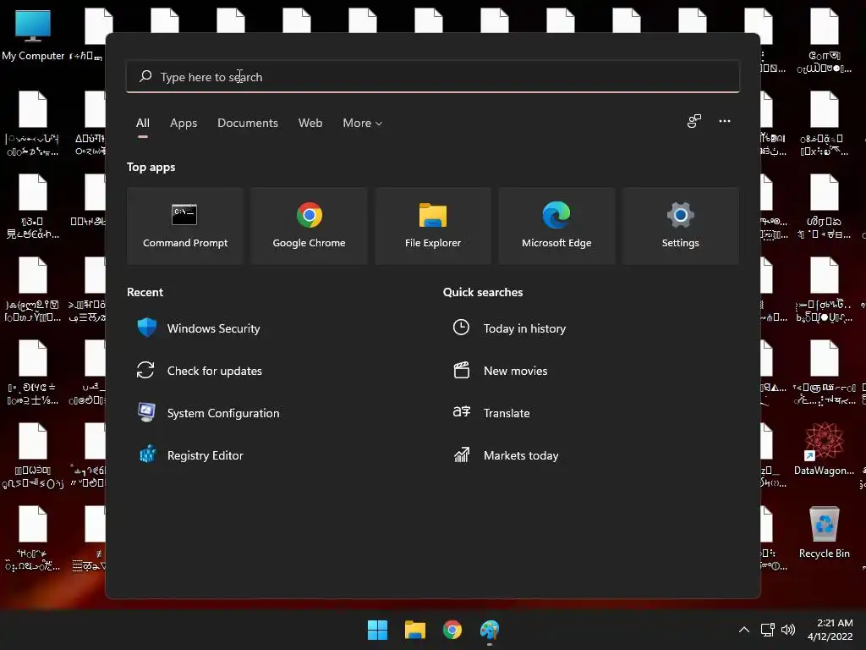Switch to the Web search tab
Screen dimensions: 866x650
click(310, 124)
